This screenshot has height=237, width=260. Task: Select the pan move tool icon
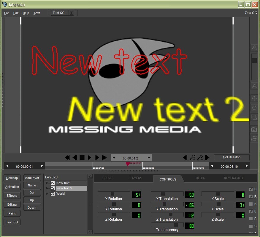pyautogui.click(x=254, y=98)
